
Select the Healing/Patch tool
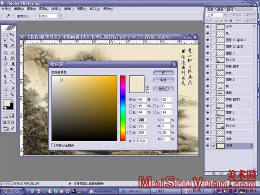pos(5,53)
